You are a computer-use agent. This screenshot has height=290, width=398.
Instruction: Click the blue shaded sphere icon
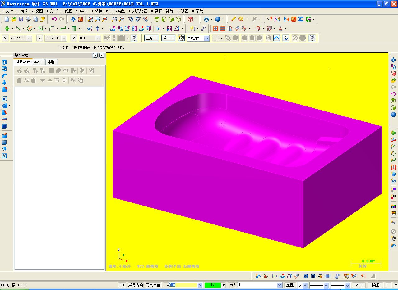click(218, 19)
